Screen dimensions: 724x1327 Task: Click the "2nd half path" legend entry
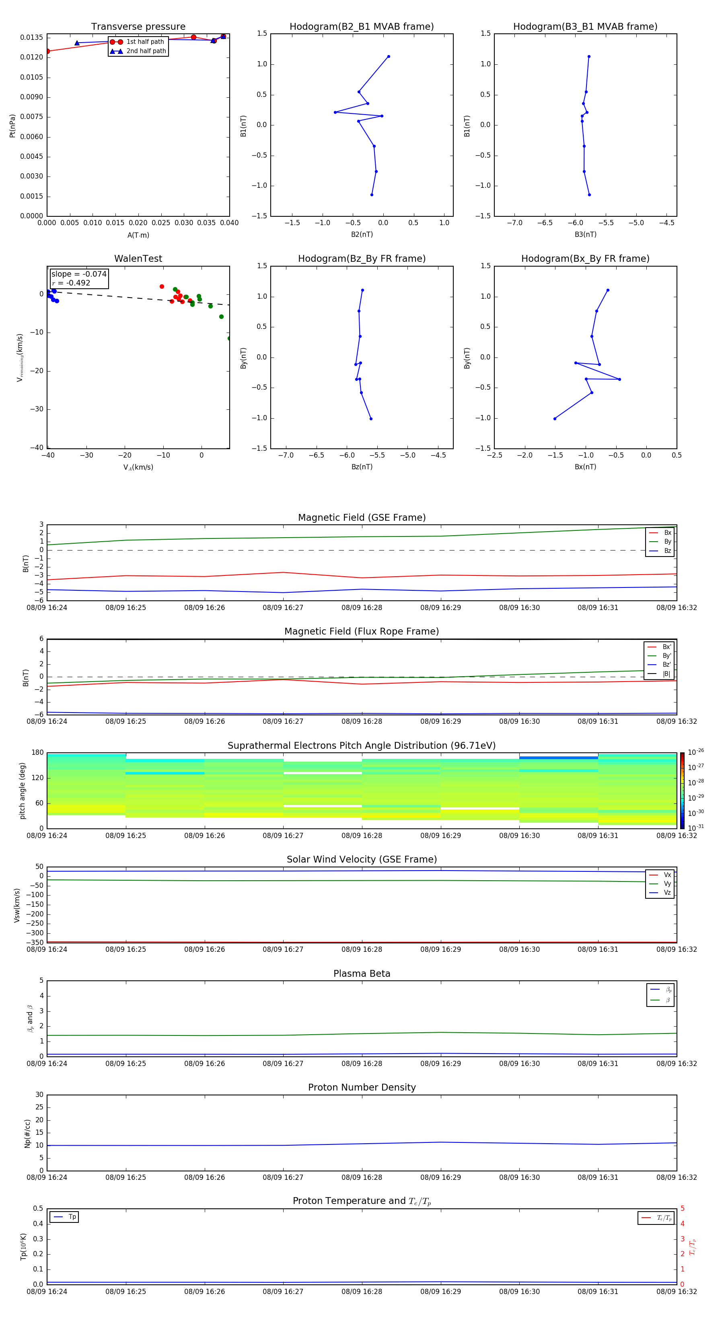pyautogui.click(x=139, y=51)
